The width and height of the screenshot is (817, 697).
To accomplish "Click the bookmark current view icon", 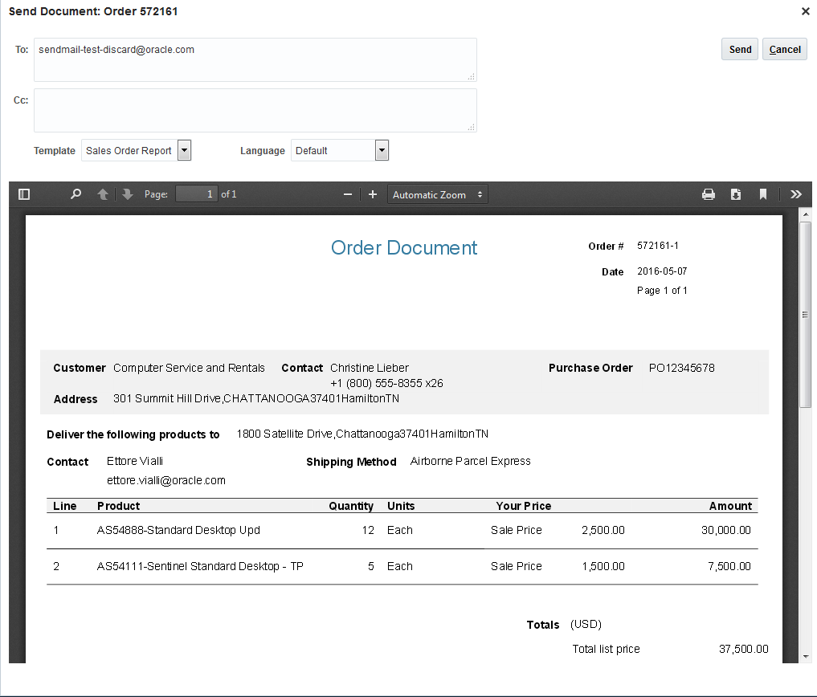I will (x=763, y=194).
